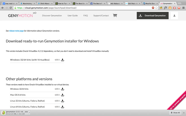Bookmark this page with the star icon
This screenshot has height=116, width=186.
(x=156, y=8)
